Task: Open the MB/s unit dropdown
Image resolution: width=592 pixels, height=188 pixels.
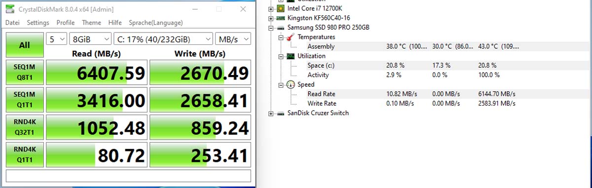Action: click(x=233, y=39)
